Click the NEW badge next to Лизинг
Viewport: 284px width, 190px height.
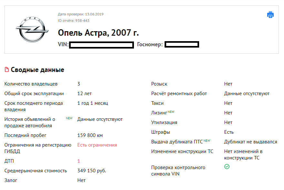[171, 112]
